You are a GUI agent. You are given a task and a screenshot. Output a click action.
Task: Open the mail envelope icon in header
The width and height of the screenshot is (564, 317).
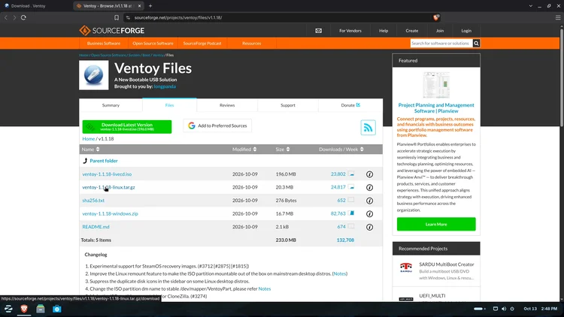click(318, 31)
